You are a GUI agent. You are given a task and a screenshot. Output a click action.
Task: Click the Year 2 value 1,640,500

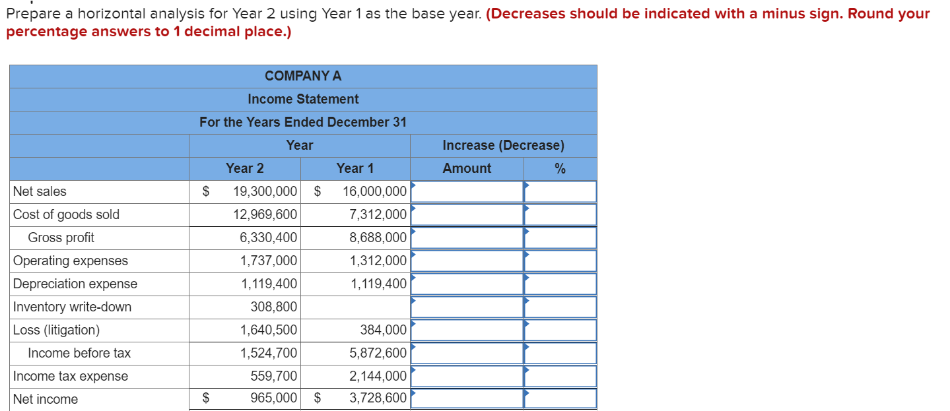[269, 330]
